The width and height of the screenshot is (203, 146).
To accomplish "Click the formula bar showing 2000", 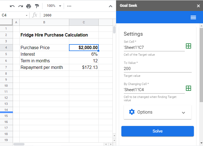I will [77, 15].
